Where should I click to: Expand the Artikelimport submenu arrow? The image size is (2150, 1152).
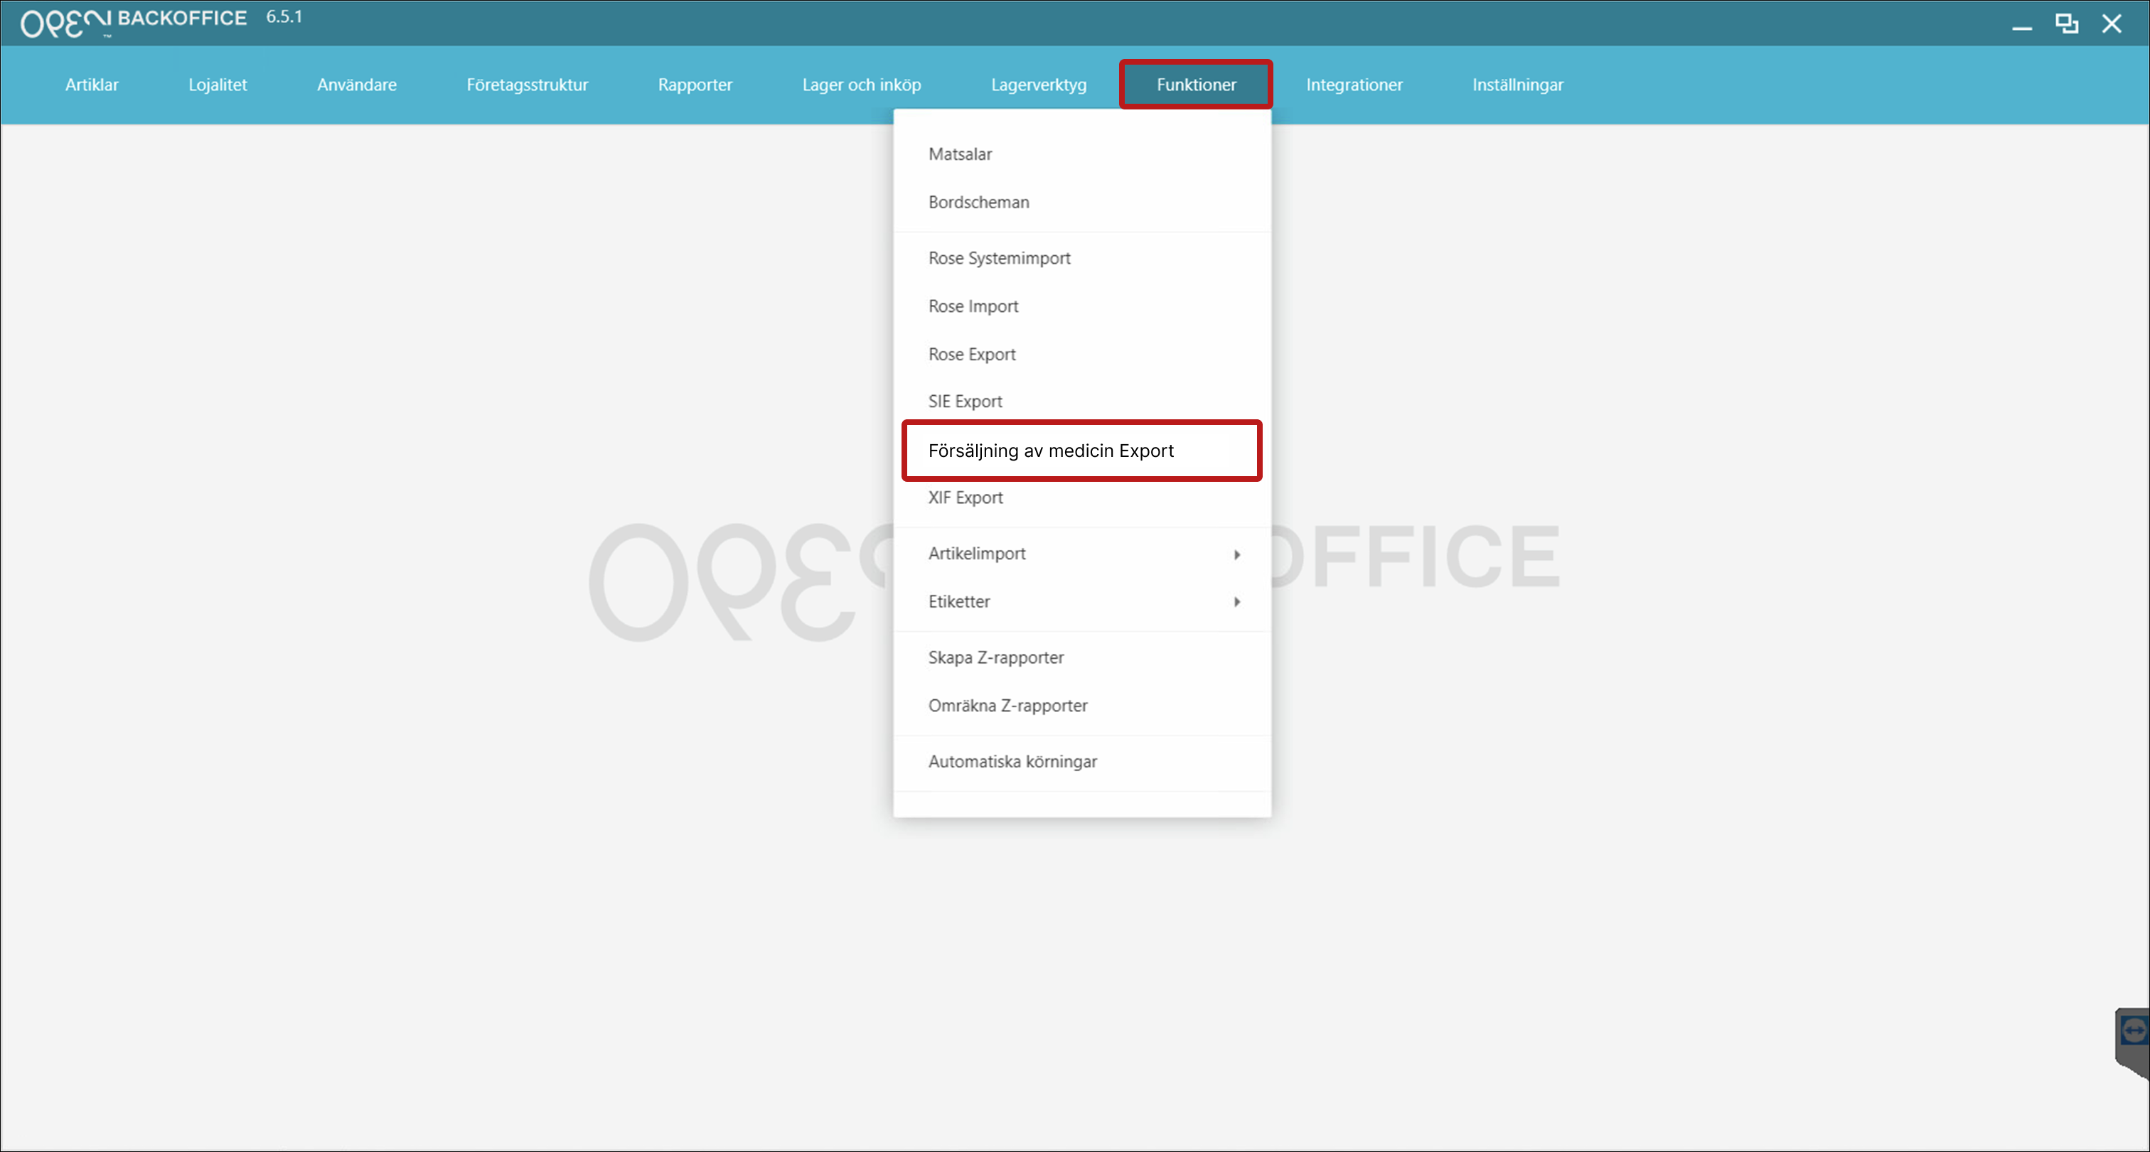[x=1237, y=555]
